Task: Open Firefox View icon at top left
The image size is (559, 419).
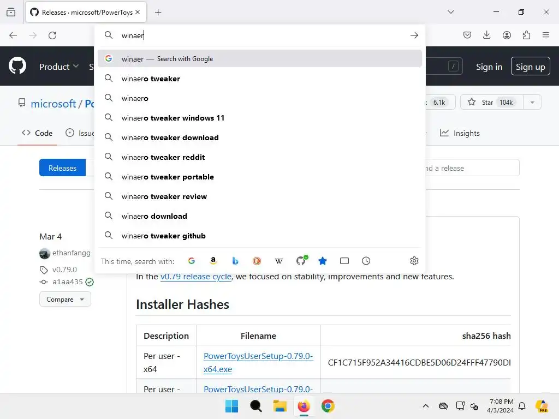Action: 11,12
